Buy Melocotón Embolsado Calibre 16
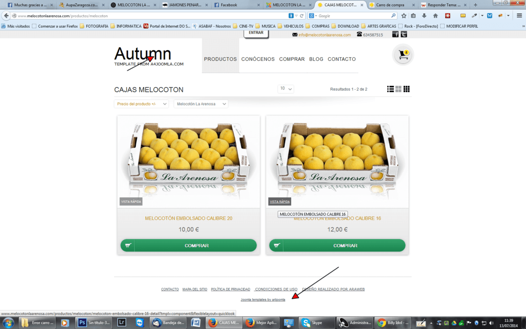 337,245
